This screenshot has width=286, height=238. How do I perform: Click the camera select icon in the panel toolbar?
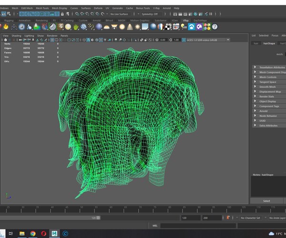click(x=20, y=40)
